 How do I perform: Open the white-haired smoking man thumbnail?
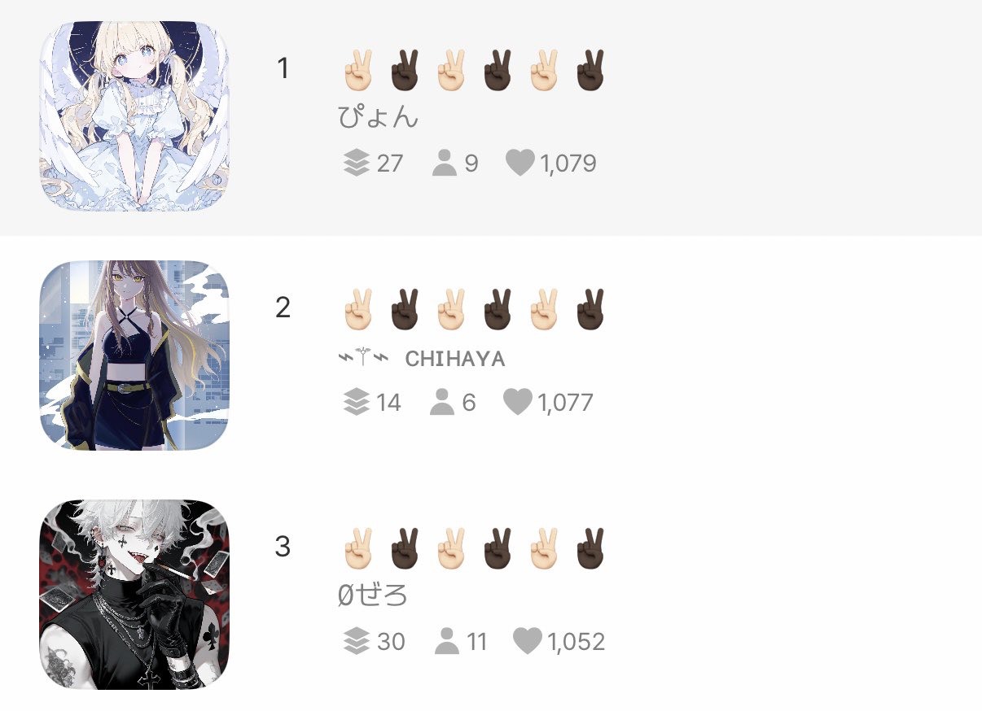coord(134,595)
